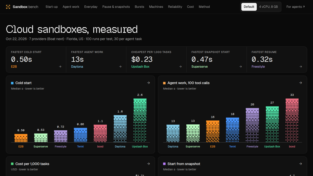This screenshot has width=313, height=176.
Task: Click the Fastest Resume card arrow
Action: pyautogui.click(x=301, y=67)
